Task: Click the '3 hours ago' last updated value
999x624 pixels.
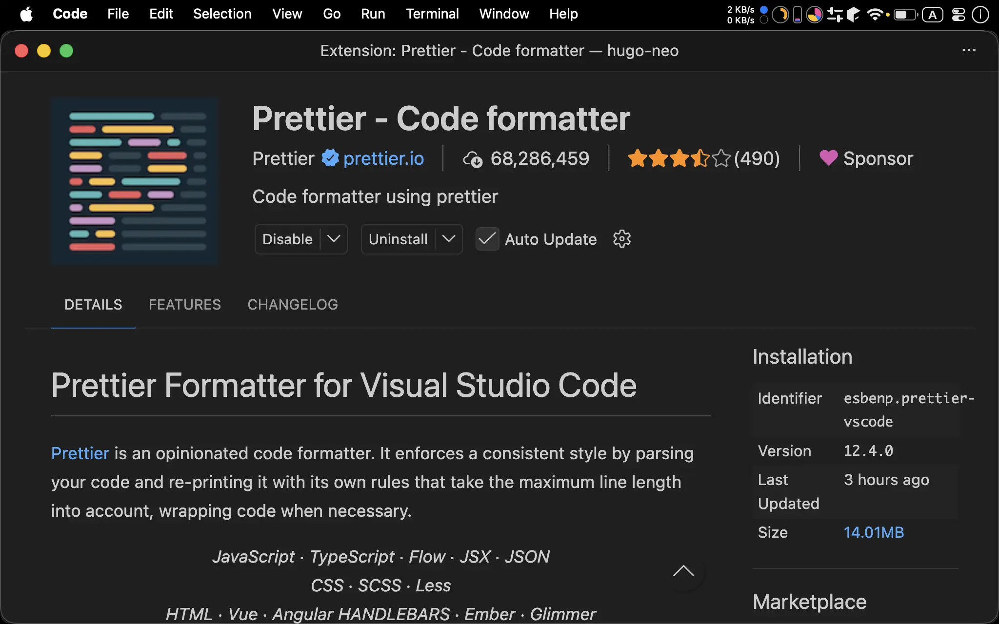Action: [886, 480]
